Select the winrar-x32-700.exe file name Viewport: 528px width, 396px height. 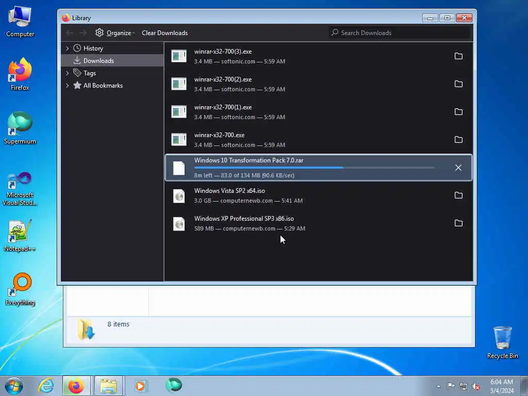219,135
